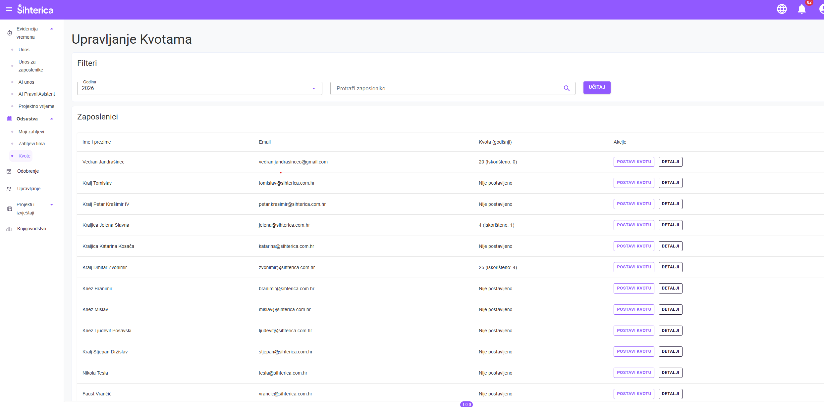Click the Sihterica logo
824x407 pixels.
pyautogui.click(x=35, y=10)
